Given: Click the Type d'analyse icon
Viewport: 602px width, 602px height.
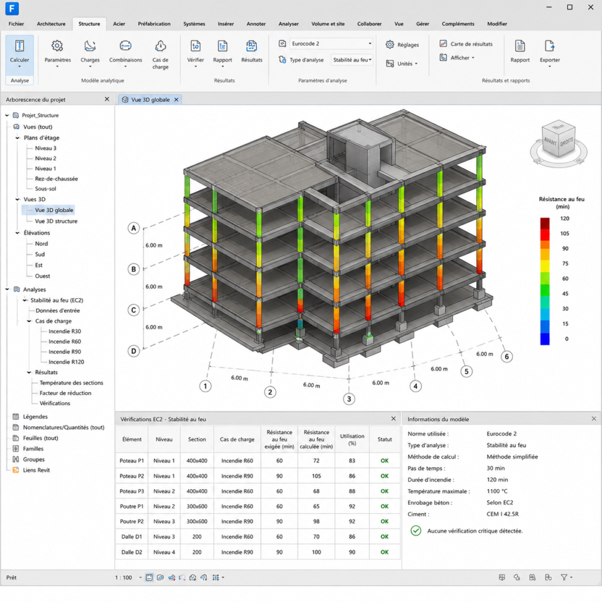Looking at the screenshot, I should [282, 59].
